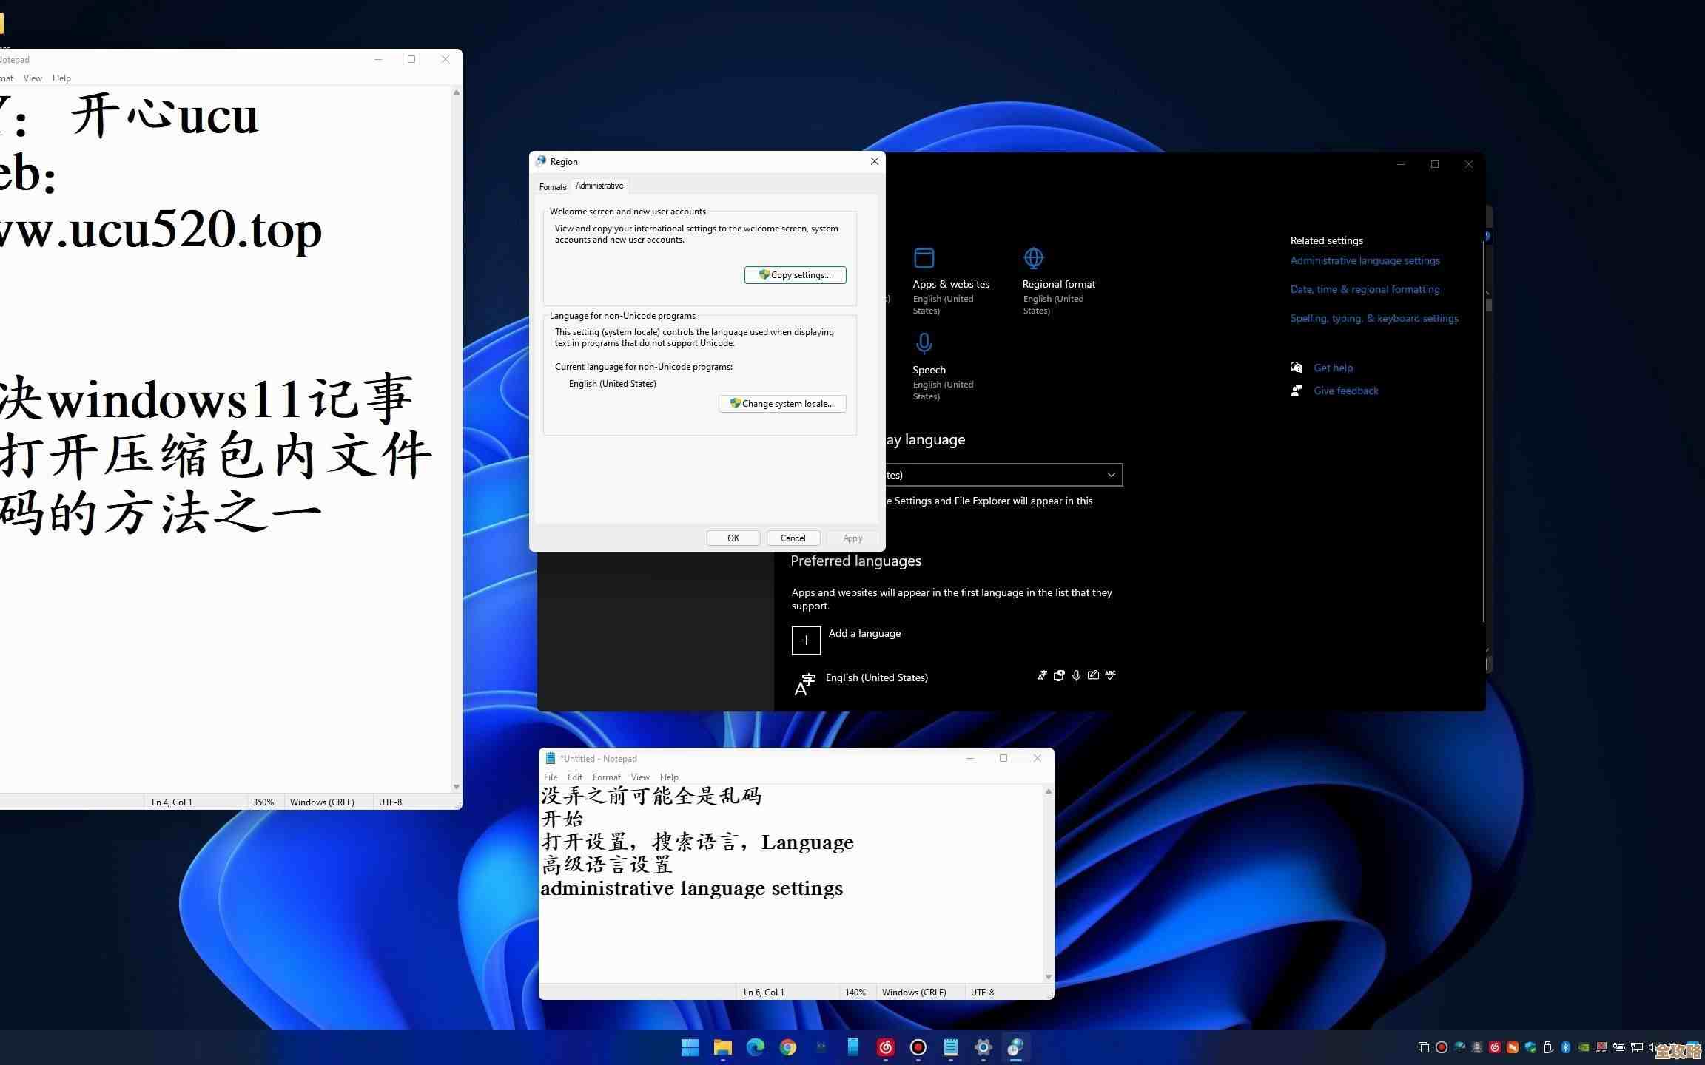Click OK in the Region dialog

click(x=733, y=538)
